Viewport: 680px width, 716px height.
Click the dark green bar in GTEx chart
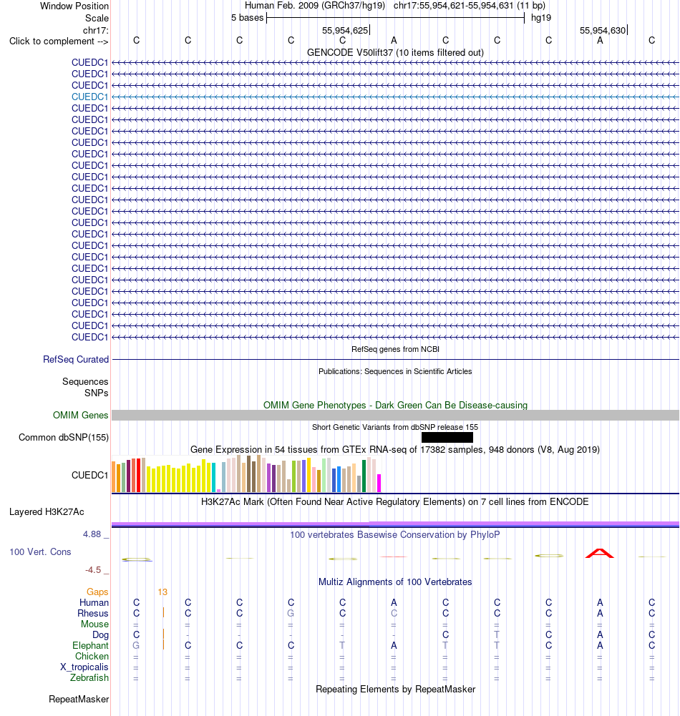364,476
